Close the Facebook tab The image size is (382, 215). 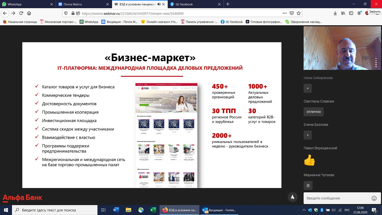[x=219, y=4]
